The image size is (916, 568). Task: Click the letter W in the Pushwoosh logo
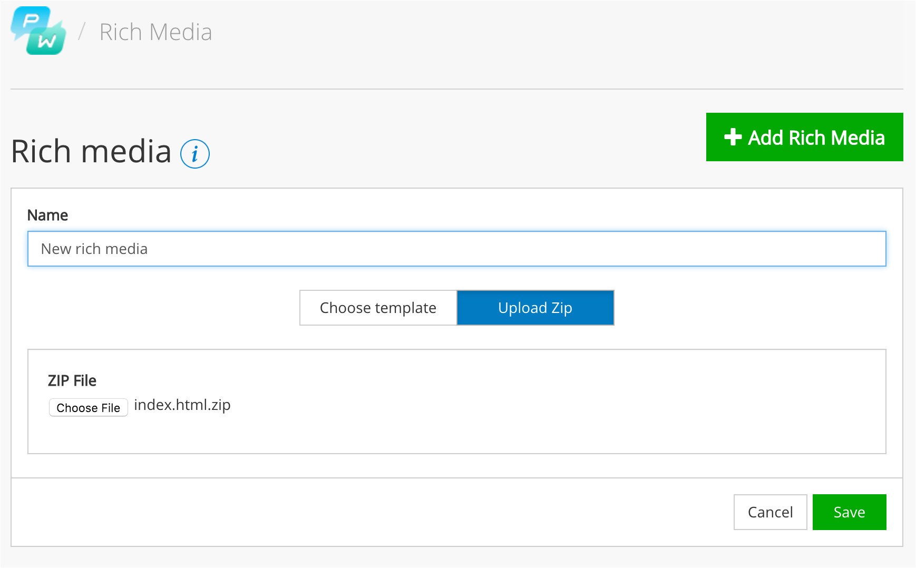47,42
